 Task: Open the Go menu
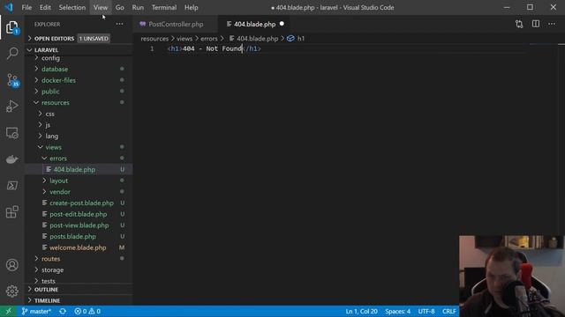coord(120,7)
